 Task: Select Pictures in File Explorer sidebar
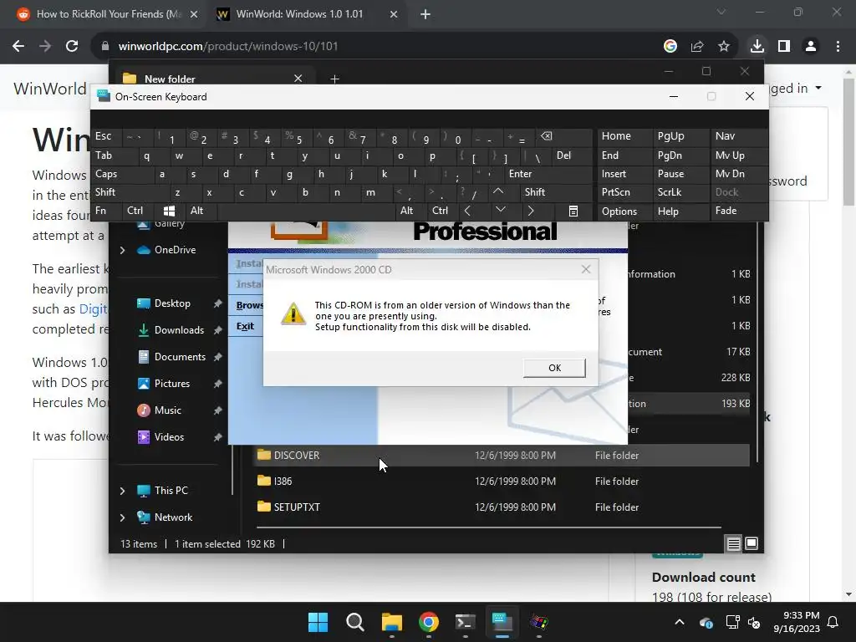pos(172,384)
